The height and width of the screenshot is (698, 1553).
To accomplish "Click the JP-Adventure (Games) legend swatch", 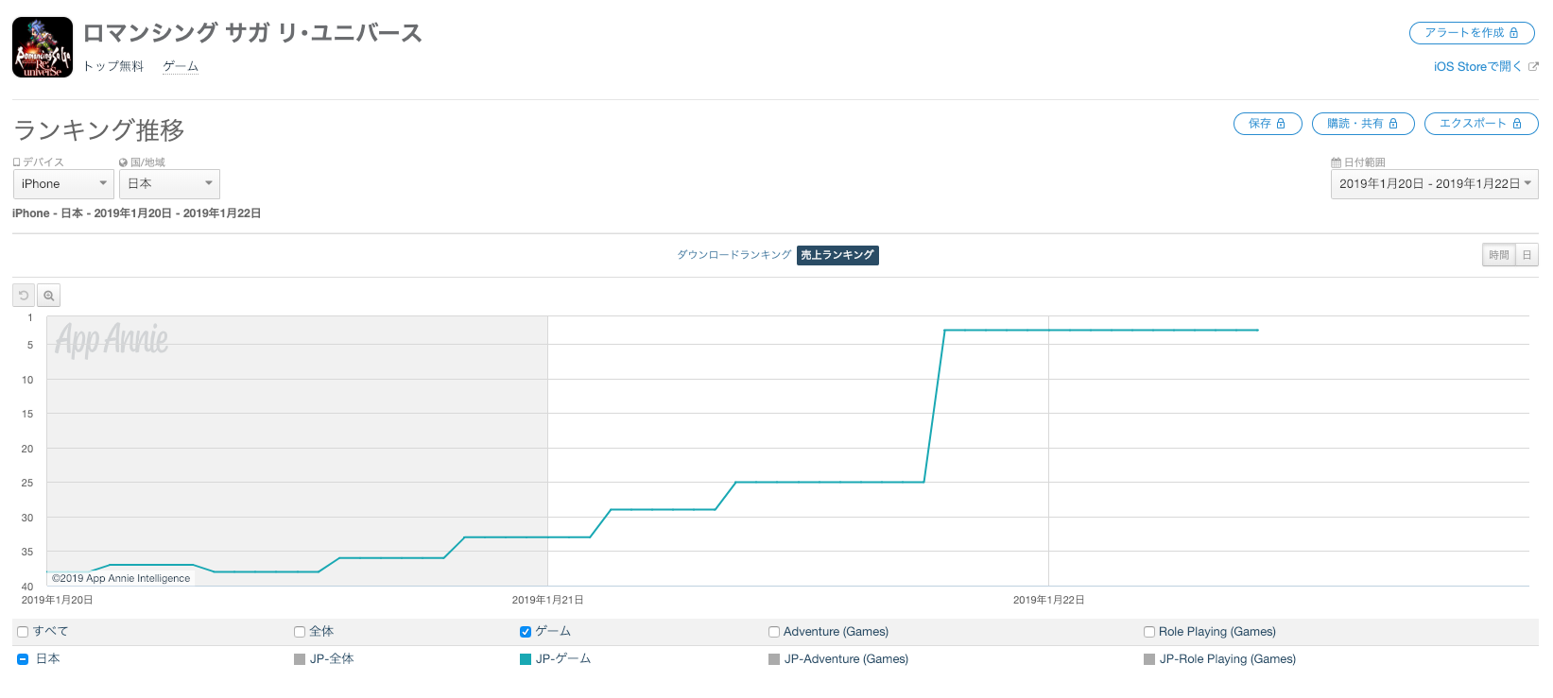I will (x=774, y=659).
